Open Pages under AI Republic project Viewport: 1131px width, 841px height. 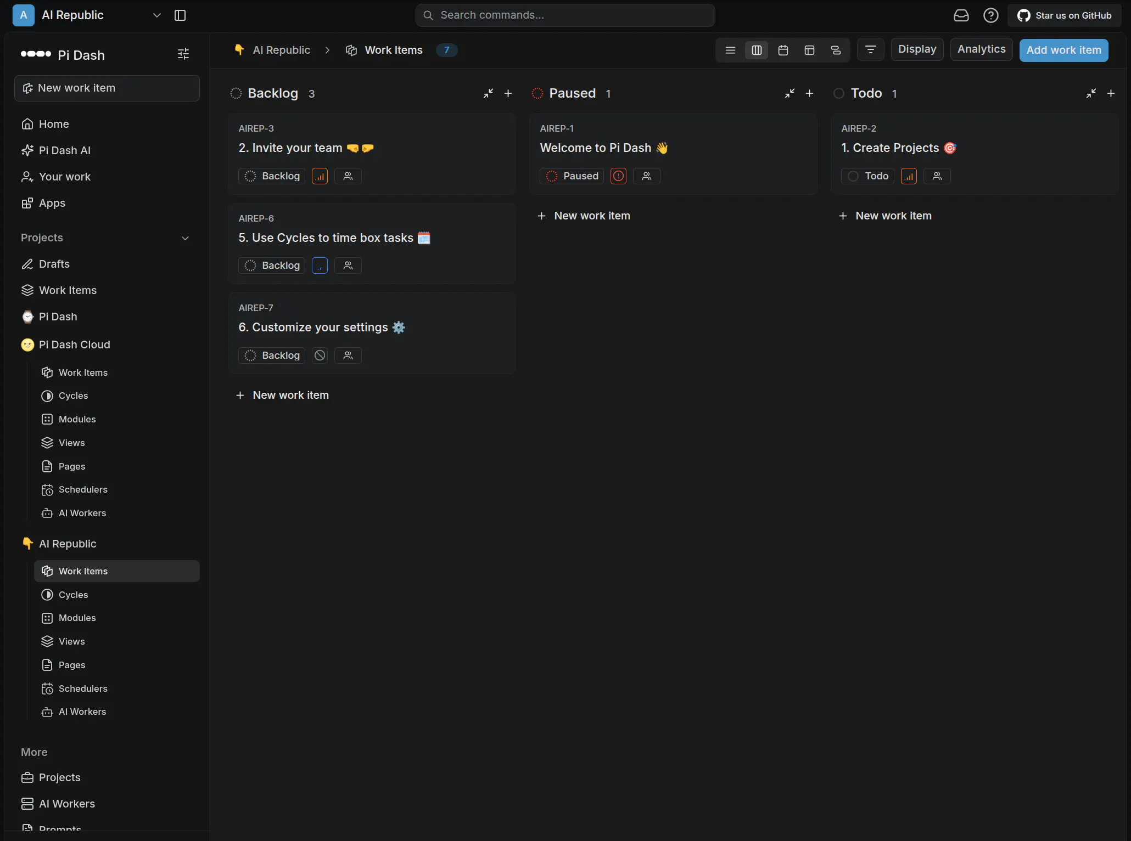tap(117, 665)
